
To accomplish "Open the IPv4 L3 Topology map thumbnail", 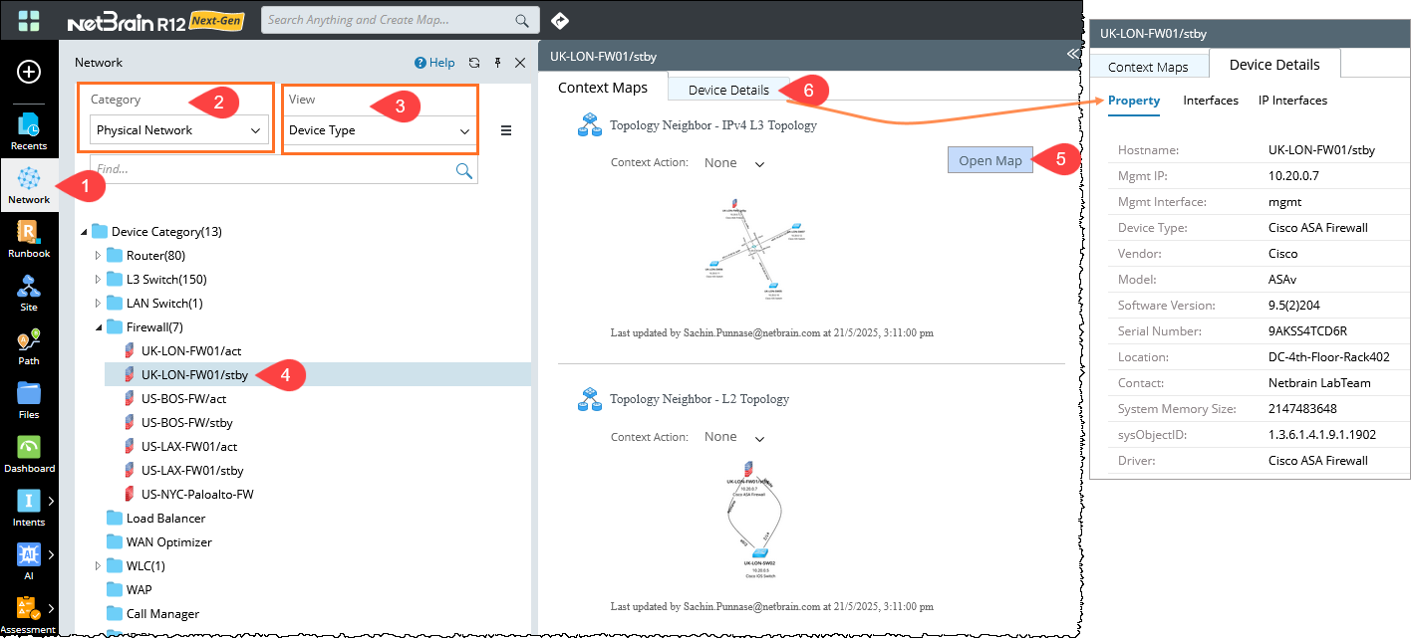I will 754,249.
